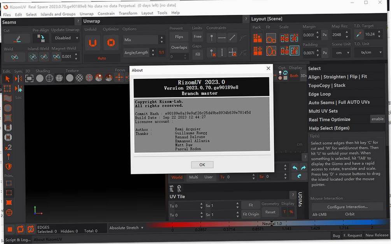Click the Fit islands icon under Fit

[x=271, y=38]
